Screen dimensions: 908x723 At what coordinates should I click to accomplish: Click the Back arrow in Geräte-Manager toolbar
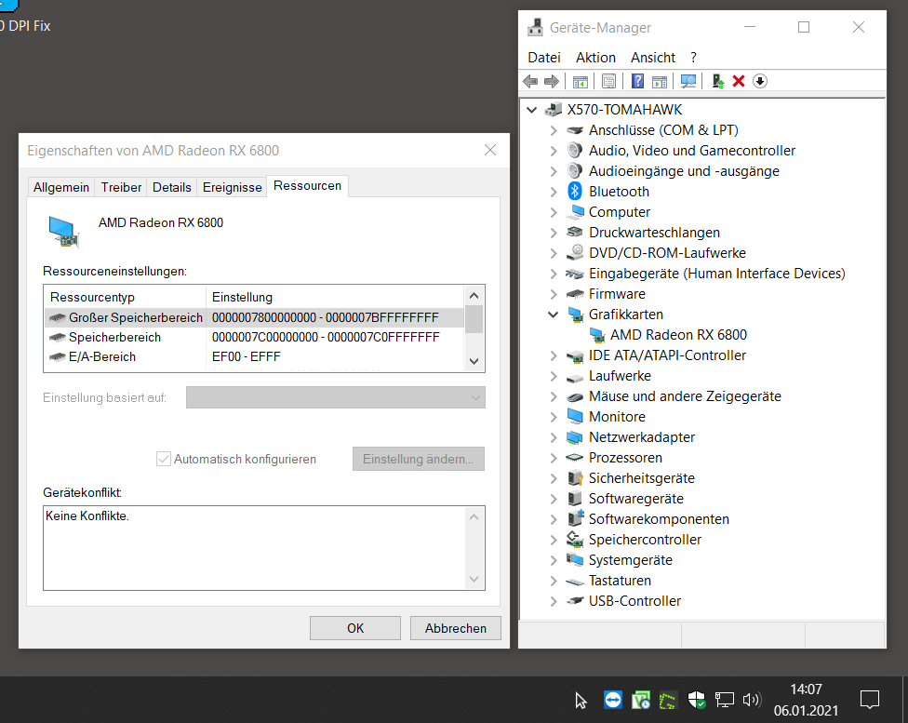click(x=530, y=81)
